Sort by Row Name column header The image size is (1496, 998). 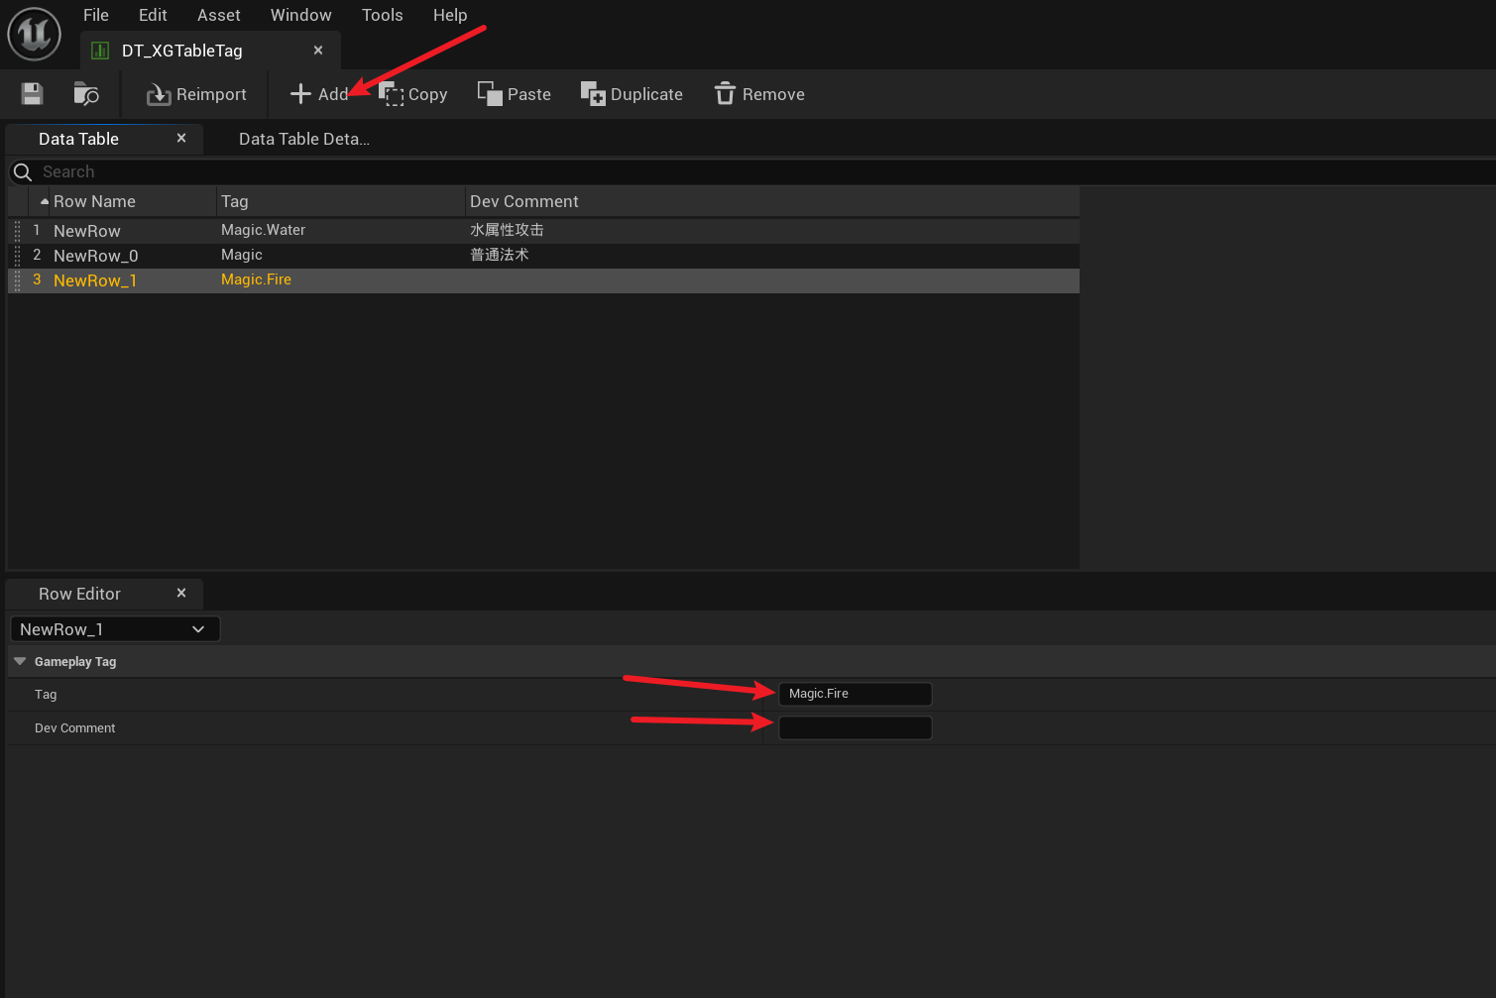point(132,201)
